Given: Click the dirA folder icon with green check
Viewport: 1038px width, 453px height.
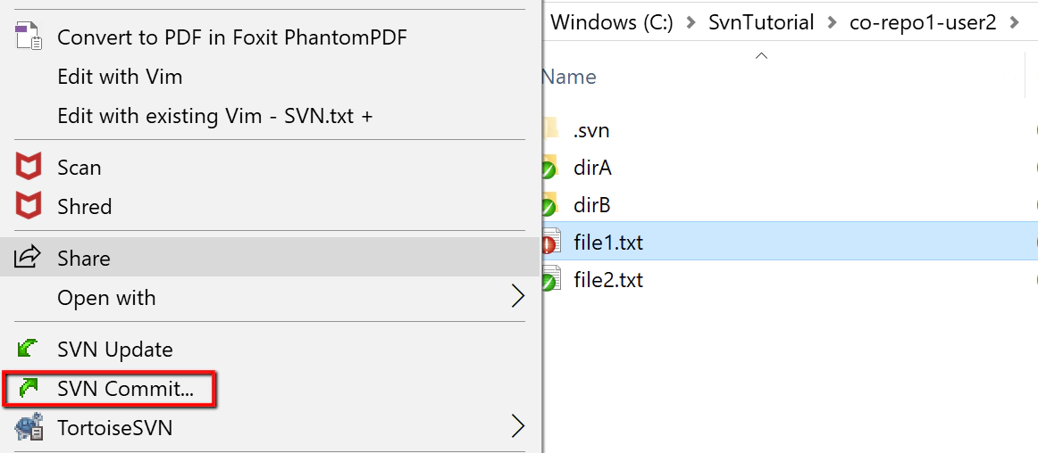Looking at the screenshot, I should click(550, 168).
